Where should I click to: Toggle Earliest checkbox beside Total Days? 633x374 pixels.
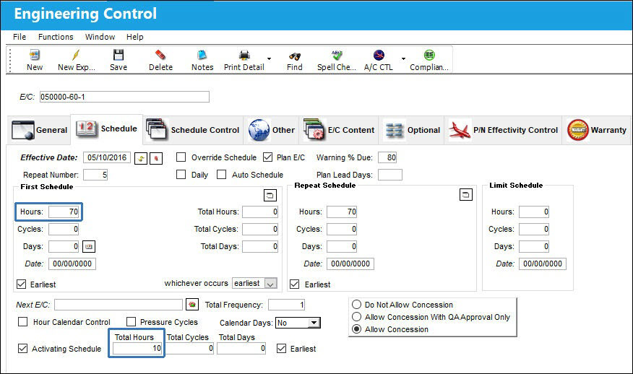281,348
